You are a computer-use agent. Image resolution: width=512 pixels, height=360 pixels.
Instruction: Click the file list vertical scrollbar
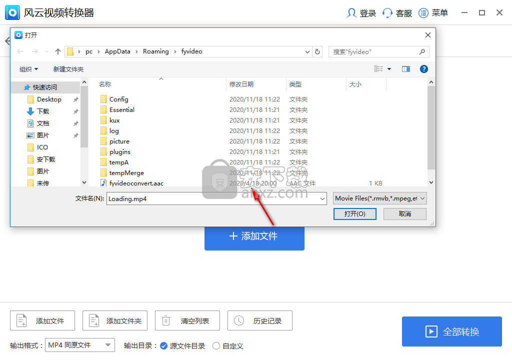tap(431, 127)
